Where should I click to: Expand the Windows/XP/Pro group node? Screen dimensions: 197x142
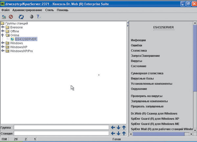[x=3, y=51]
